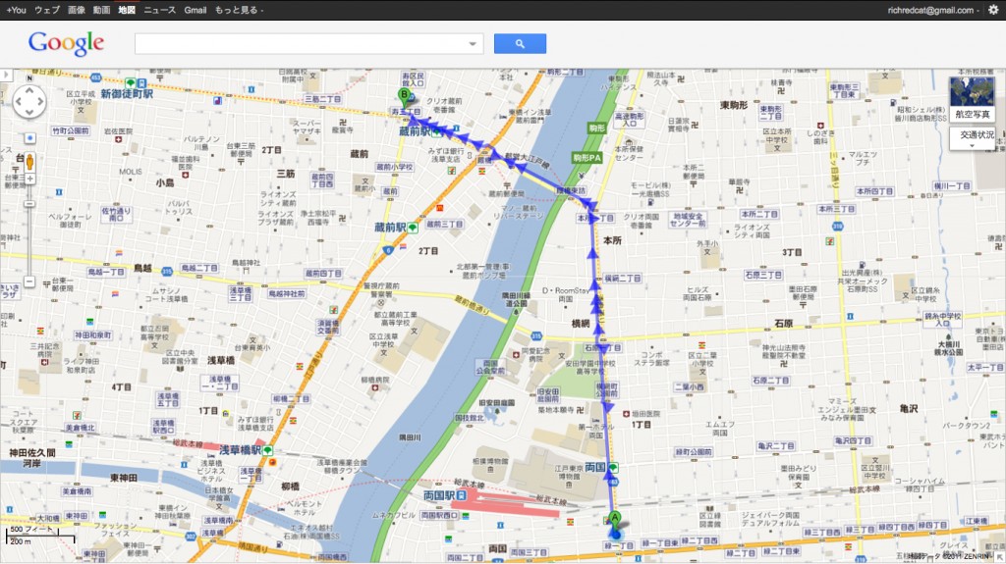This screenshot has width=1006, height=564.
Task: Click the my-location blue dot button
Action: [x=29, y=138]
